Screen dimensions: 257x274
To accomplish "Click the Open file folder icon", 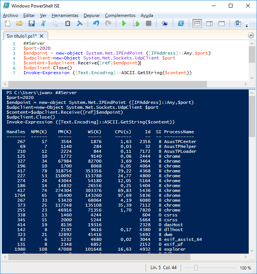I will (20, 23).
